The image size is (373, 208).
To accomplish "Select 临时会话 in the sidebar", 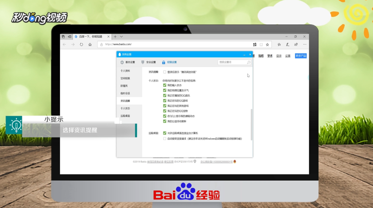I will click(x=125, y=93).
